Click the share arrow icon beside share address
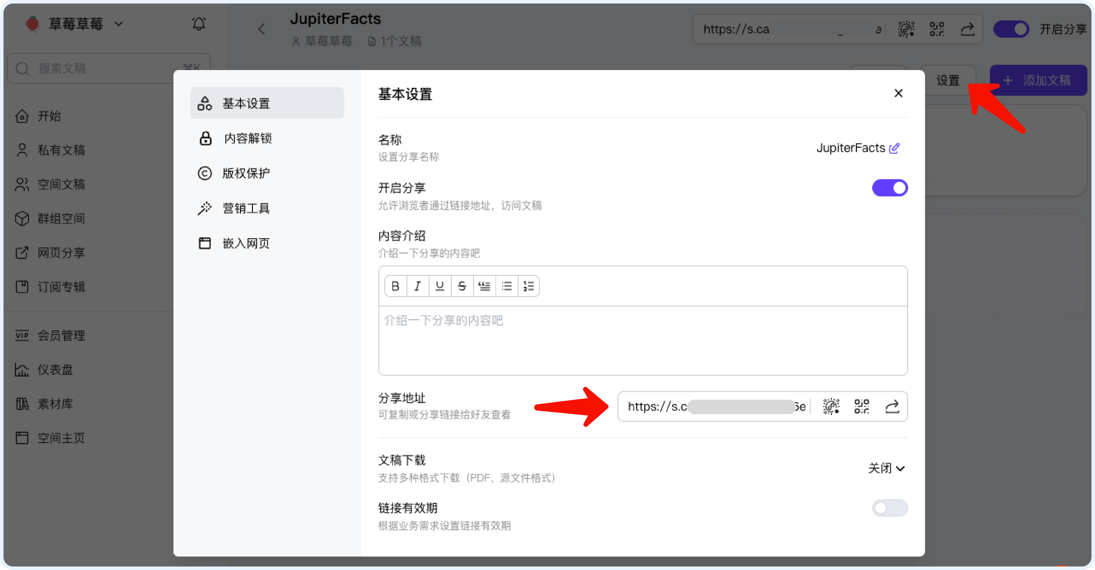The height and width of the screenshot is (570, 1095). pos(892,407)
